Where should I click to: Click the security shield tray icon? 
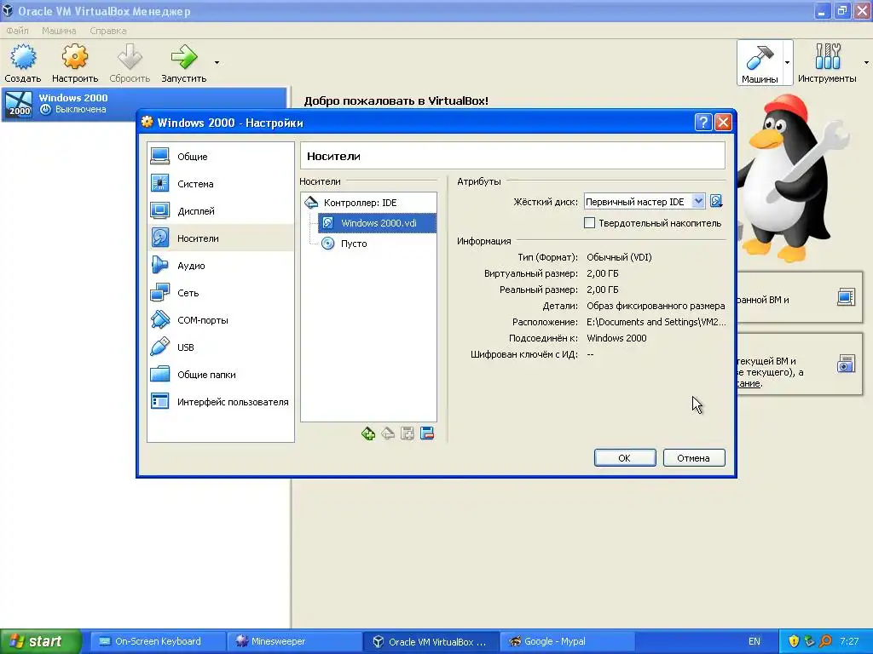click(x=794, y=641)
